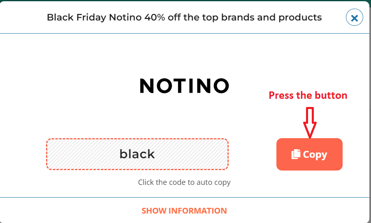371x223 pixels.
Task: Click the "INFORMATION" word in the footer link
Action: point(197,211)
